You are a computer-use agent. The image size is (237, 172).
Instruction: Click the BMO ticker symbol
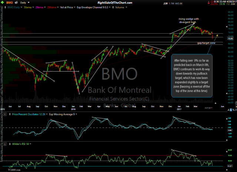[10, 3]
